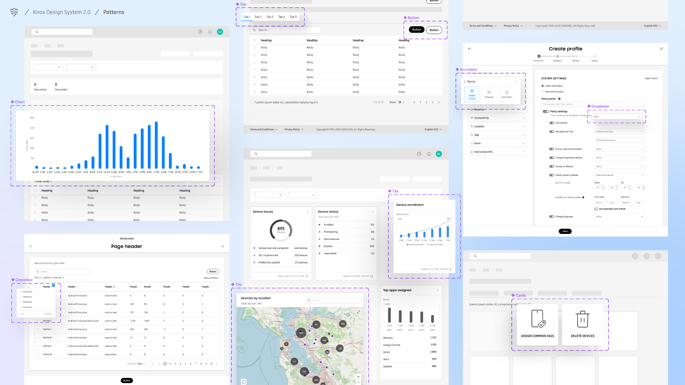685x385 pixels.
Task: Refresh the Device enrollment tile
Action: 450,269
